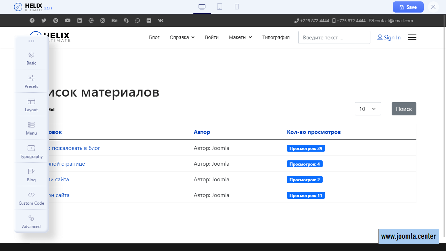Open the Layout builder panel
The width and height of the screenshot is (446, 251).
(x=31, y=105)
